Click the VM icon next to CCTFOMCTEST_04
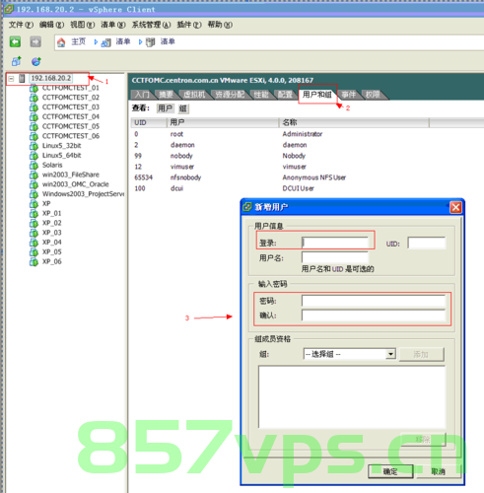 (x=34, y=117)
